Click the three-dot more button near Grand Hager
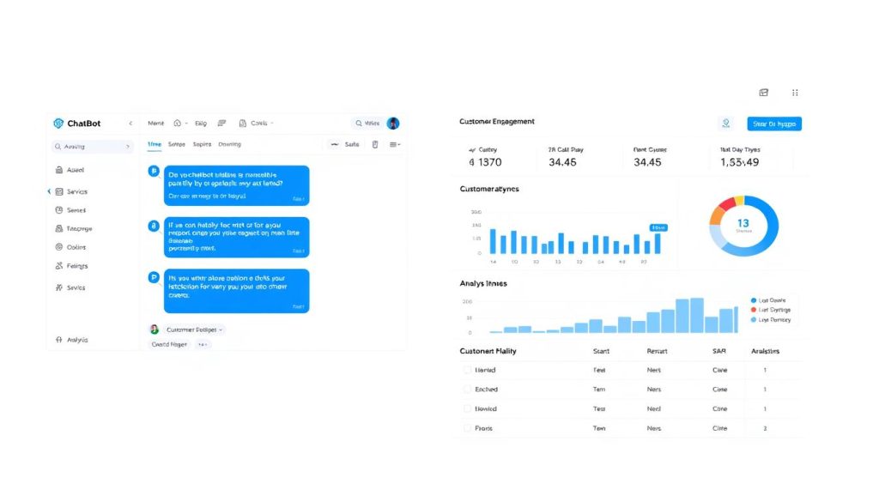The height and width of the screenshot is (502, 879). [x=202, y=344]
